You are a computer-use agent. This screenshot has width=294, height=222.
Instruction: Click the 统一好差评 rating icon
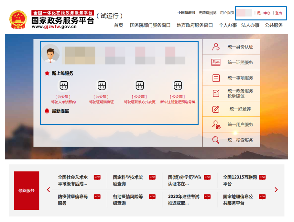coord(216,109)
